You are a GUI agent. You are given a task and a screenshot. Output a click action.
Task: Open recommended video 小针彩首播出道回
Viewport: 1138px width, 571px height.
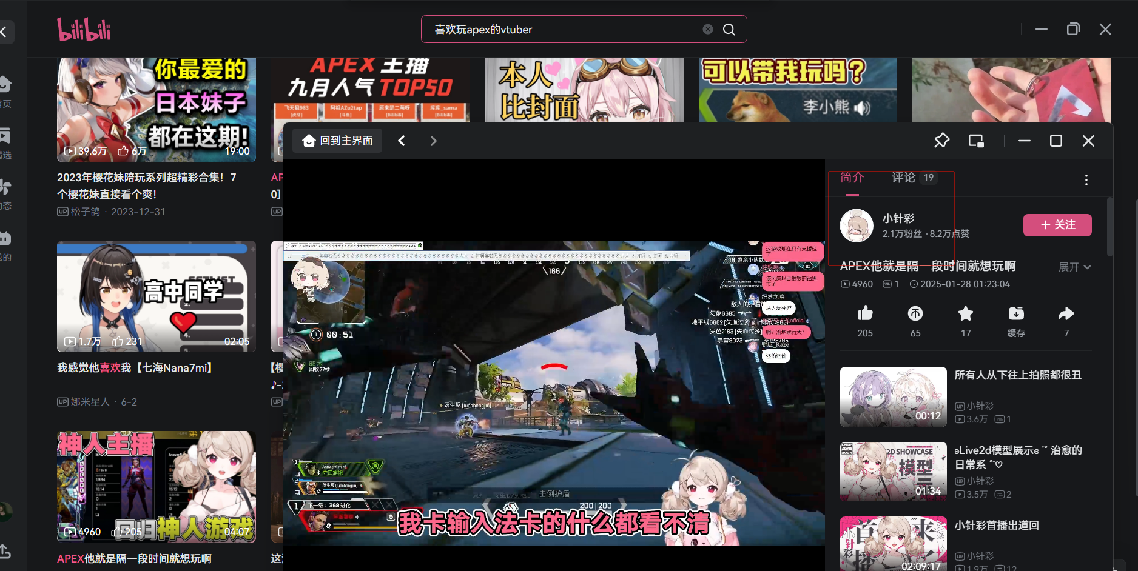pos(997,526)
